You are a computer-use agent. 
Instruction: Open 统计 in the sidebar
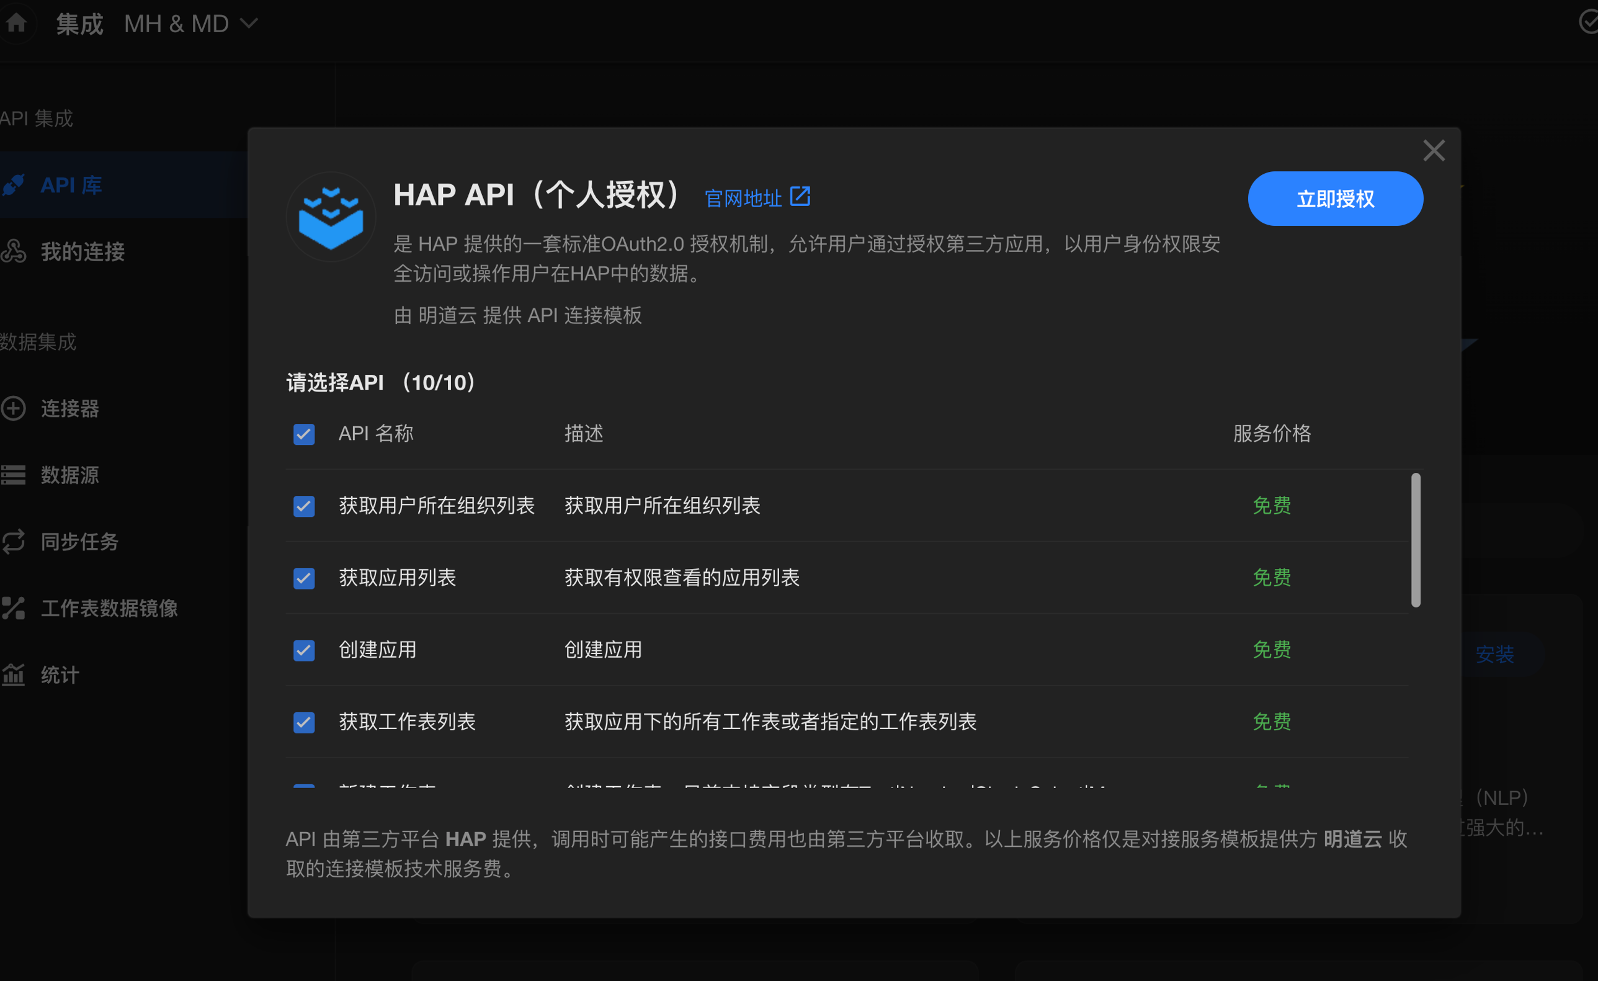coord(60,674)
